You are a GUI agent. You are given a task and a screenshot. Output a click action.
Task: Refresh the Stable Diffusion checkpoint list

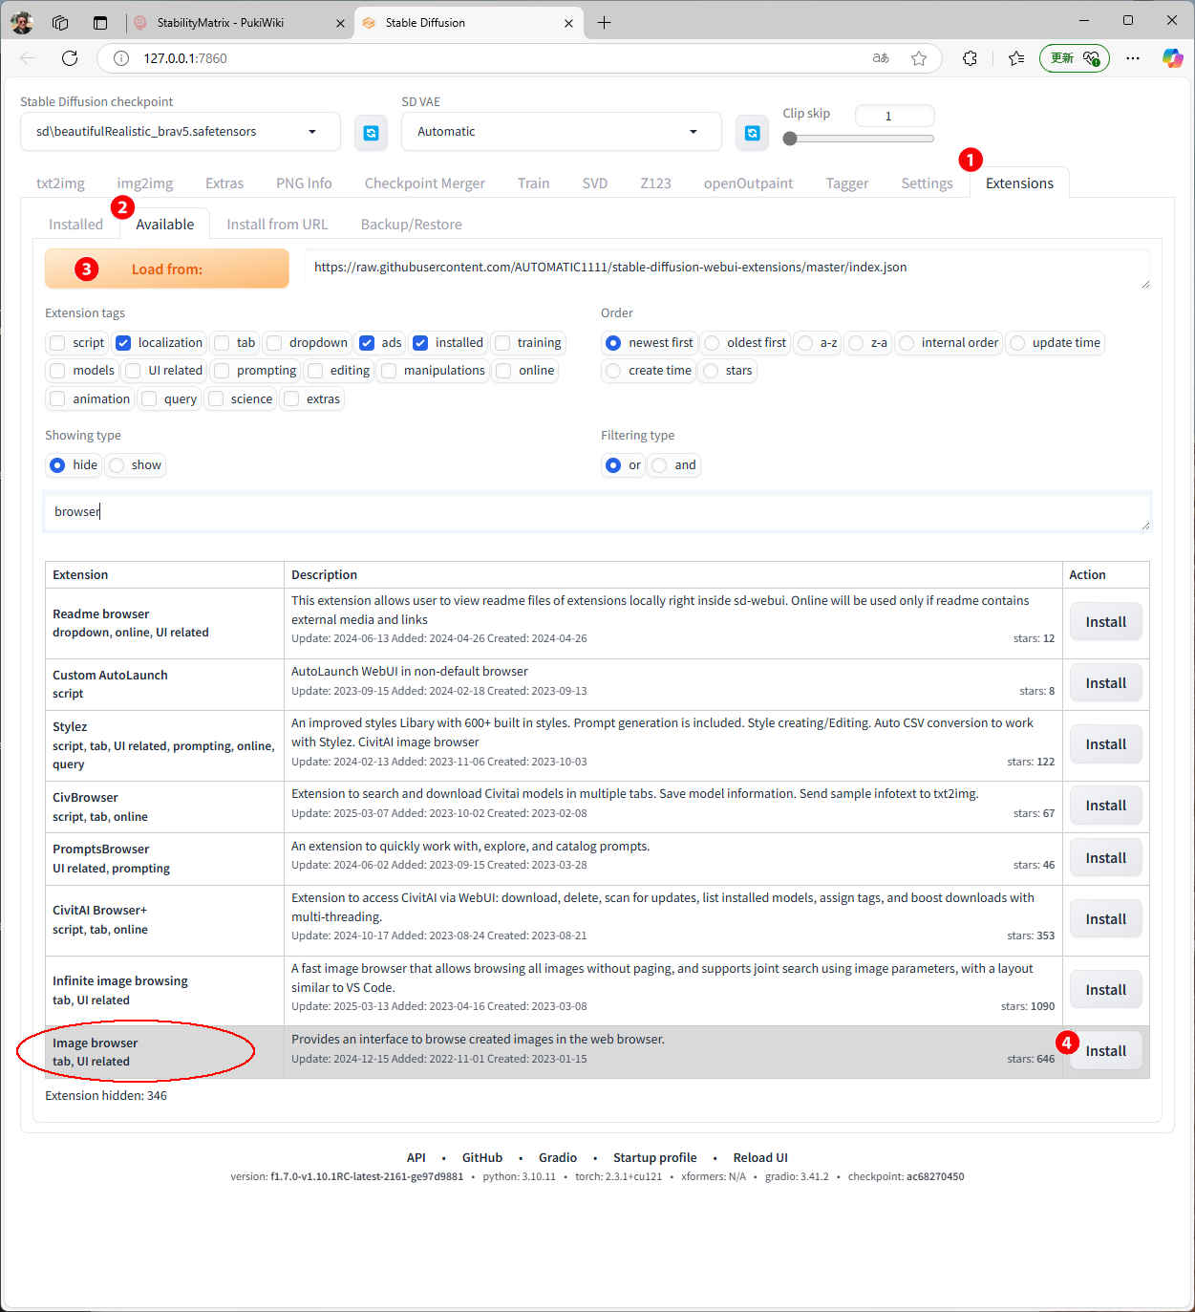371,133
